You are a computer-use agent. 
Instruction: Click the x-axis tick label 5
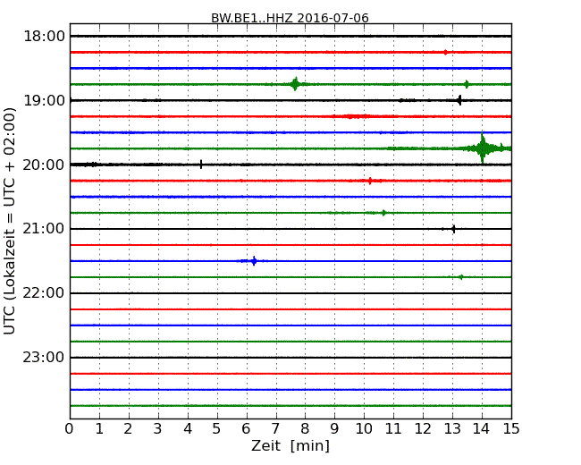click(217, 429)
